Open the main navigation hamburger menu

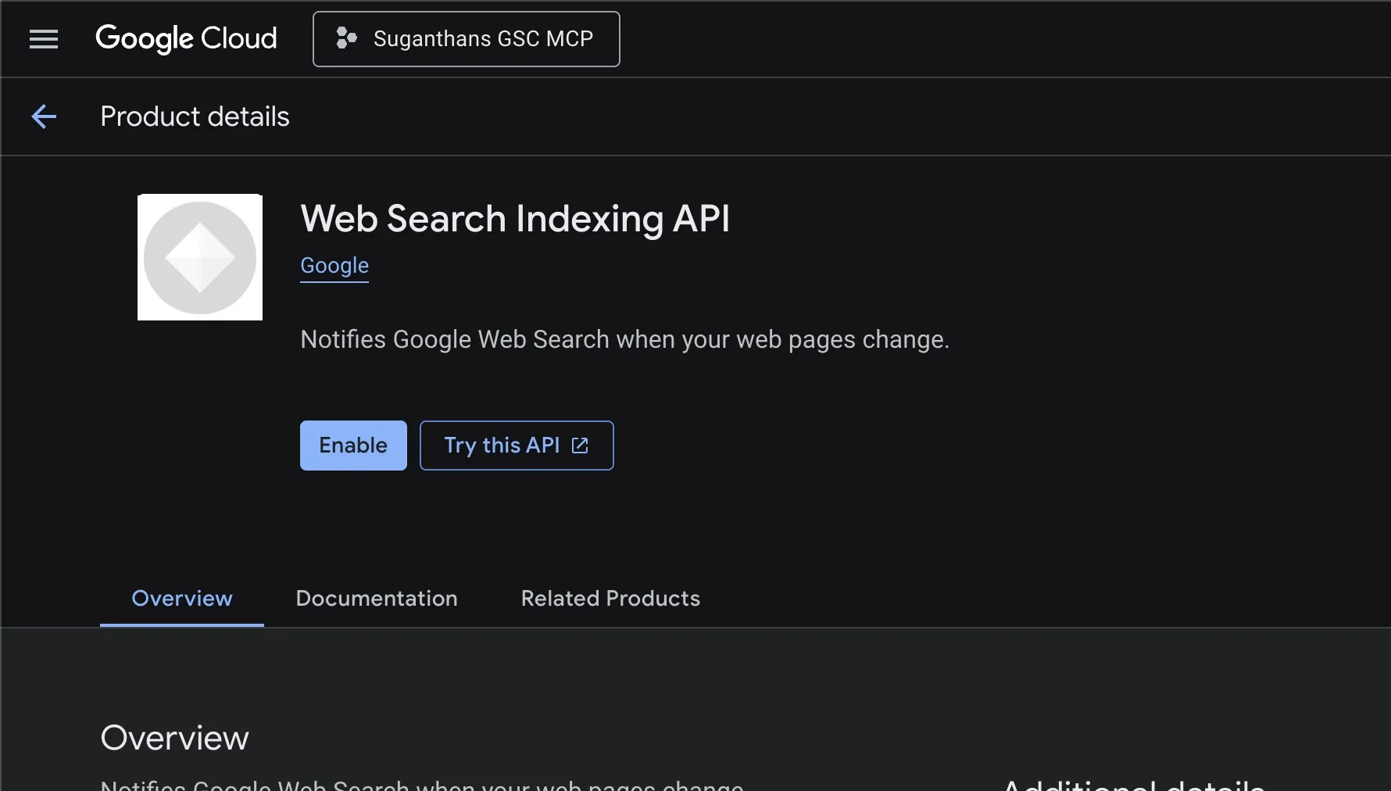[x=44, y=39]
